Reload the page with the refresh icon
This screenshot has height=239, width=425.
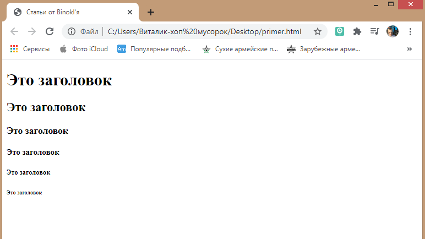[50, 31]
